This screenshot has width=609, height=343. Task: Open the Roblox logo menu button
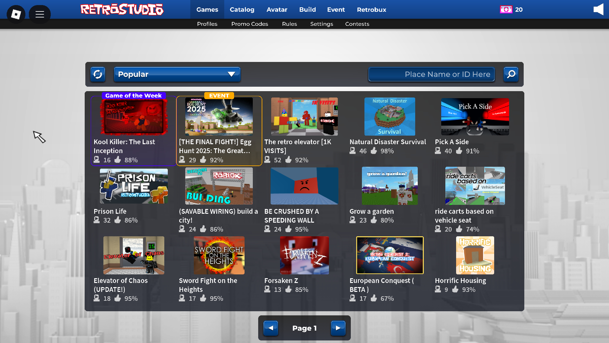[x=16, y=14]
